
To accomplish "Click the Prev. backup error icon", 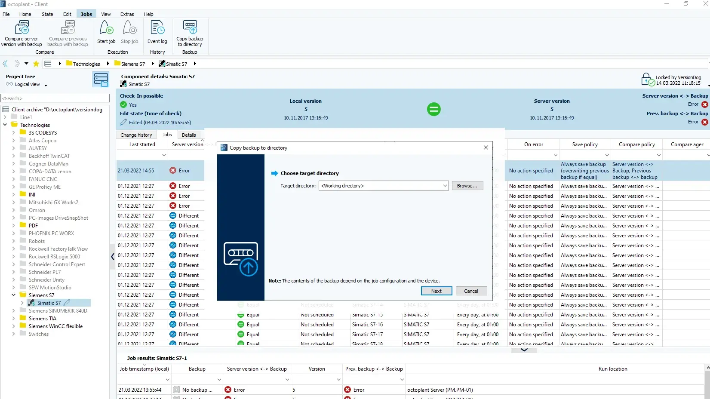I will 704,122.
